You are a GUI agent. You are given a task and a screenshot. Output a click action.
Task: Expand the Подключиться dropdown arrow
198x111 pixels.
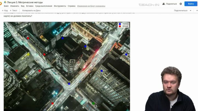190,10
